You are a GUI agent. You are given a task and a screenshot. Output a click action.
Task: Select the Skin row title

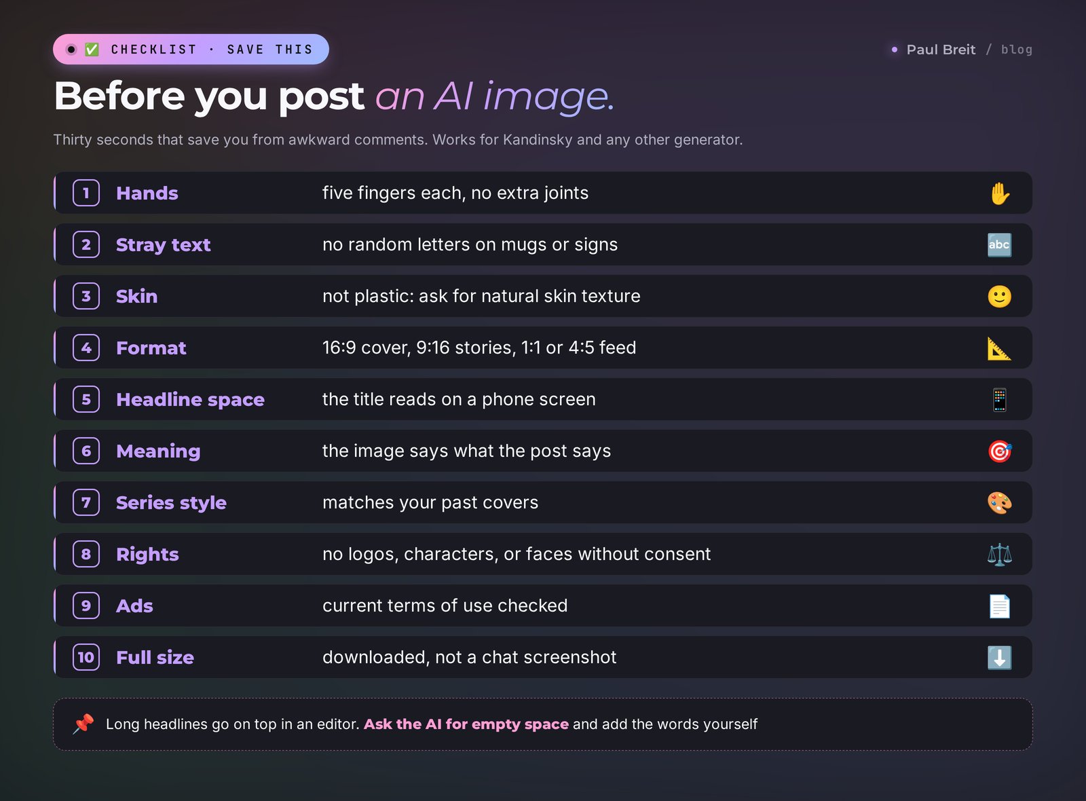click(137, 297)
